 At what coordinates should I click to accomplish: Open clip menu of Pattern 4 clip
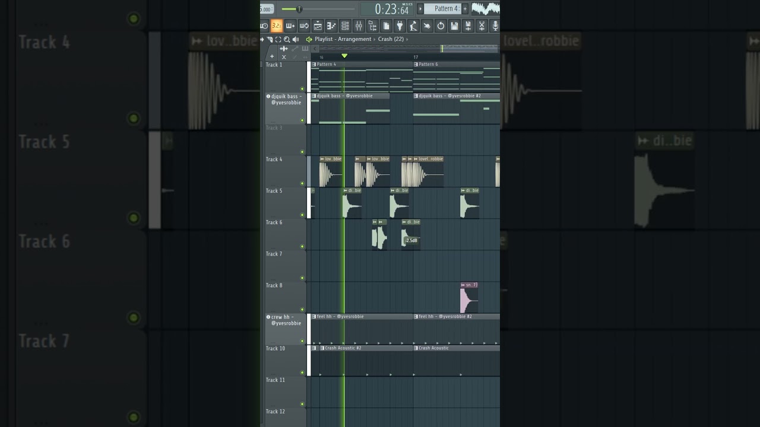314,64
